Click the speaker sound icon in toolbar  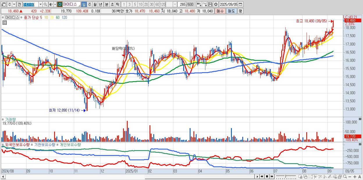pos(51,4)
